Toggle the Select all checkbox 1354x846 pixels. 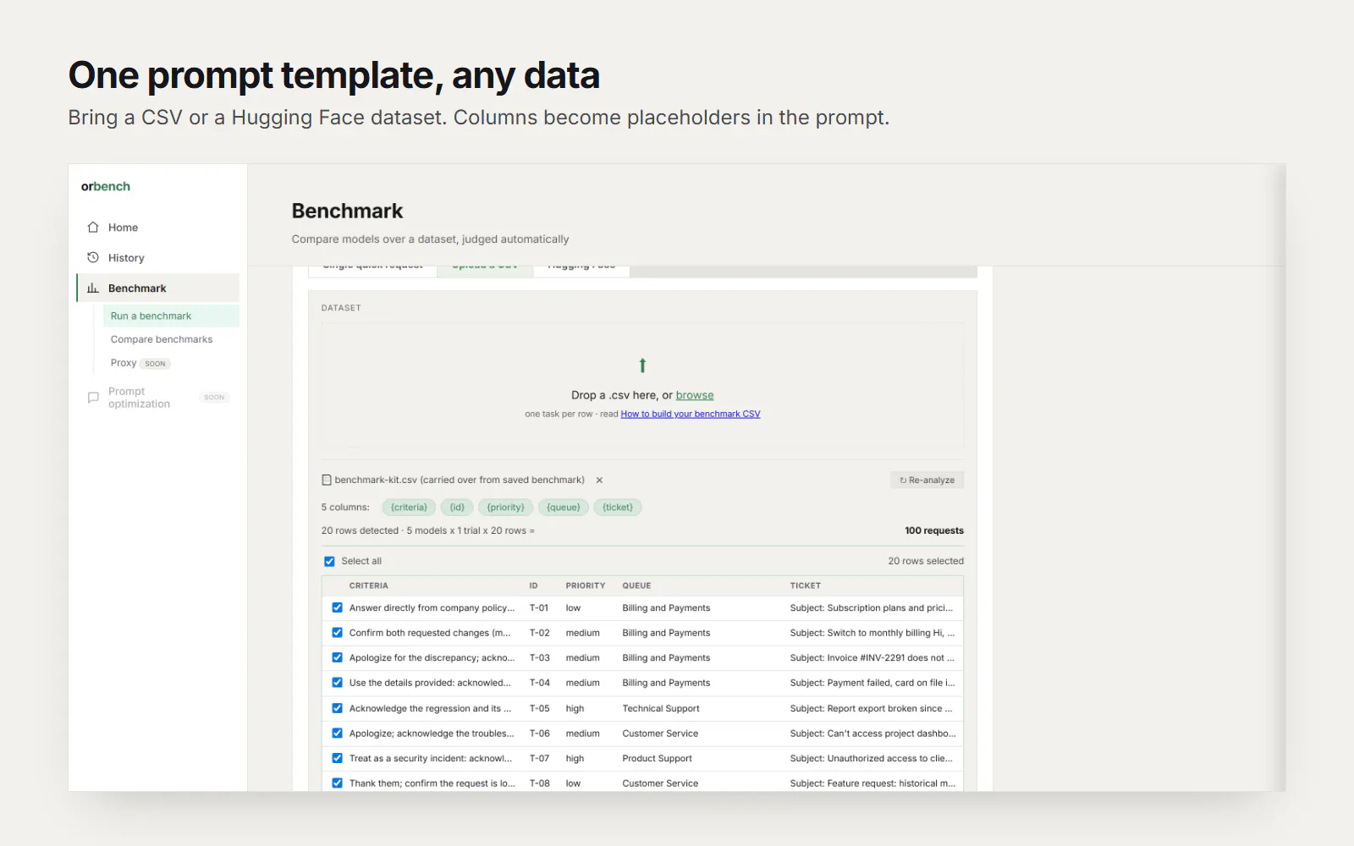[329, 561]
